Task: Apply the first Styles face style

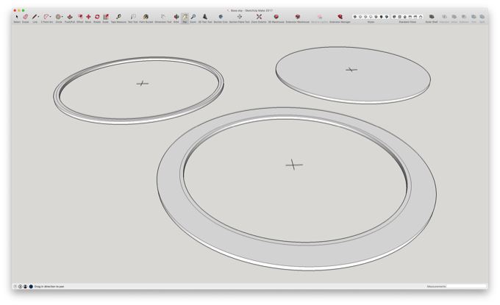Action: tap(355, 17)
